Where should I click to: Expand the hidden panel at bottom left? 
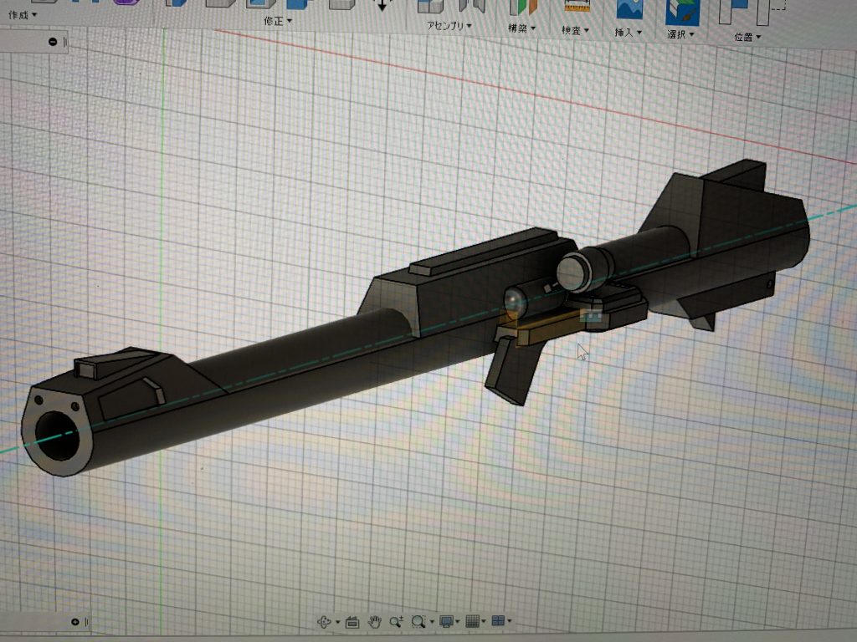[74, 621]
